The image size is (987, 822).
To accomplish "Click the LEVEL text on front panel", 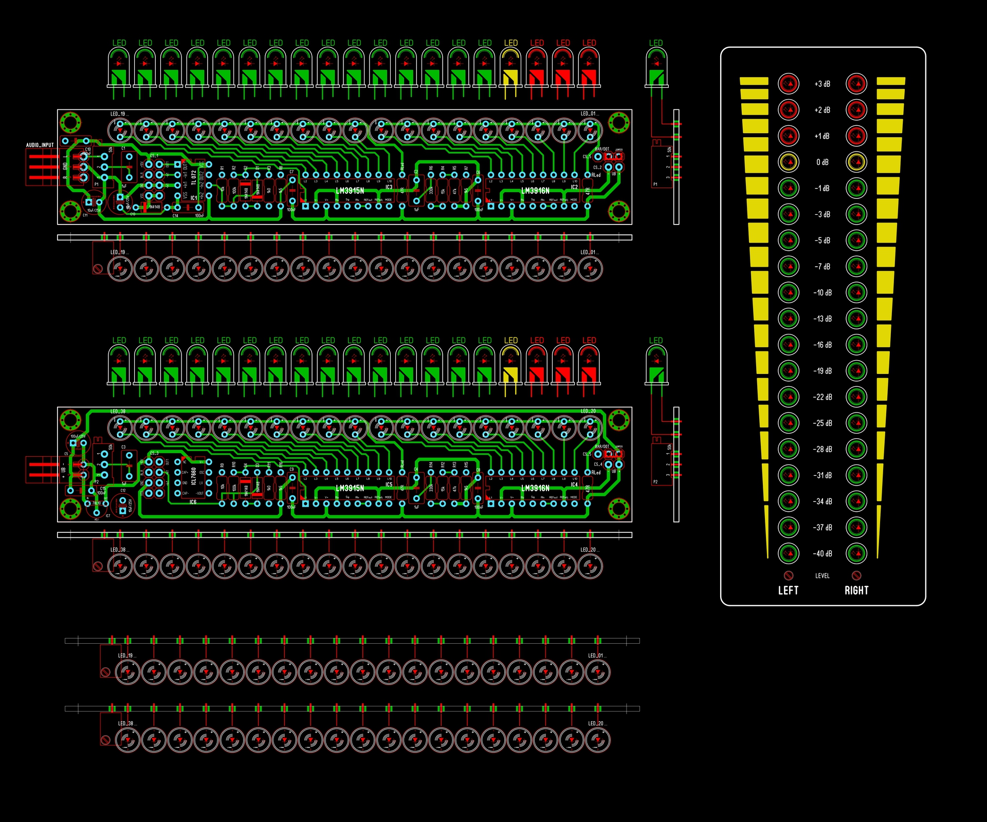I will pyautogui.click(x=822, y=576).
